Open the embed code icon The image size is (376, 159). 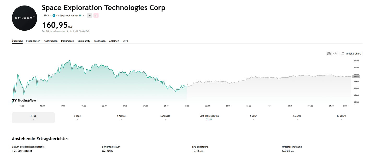(x=335, y=54)
